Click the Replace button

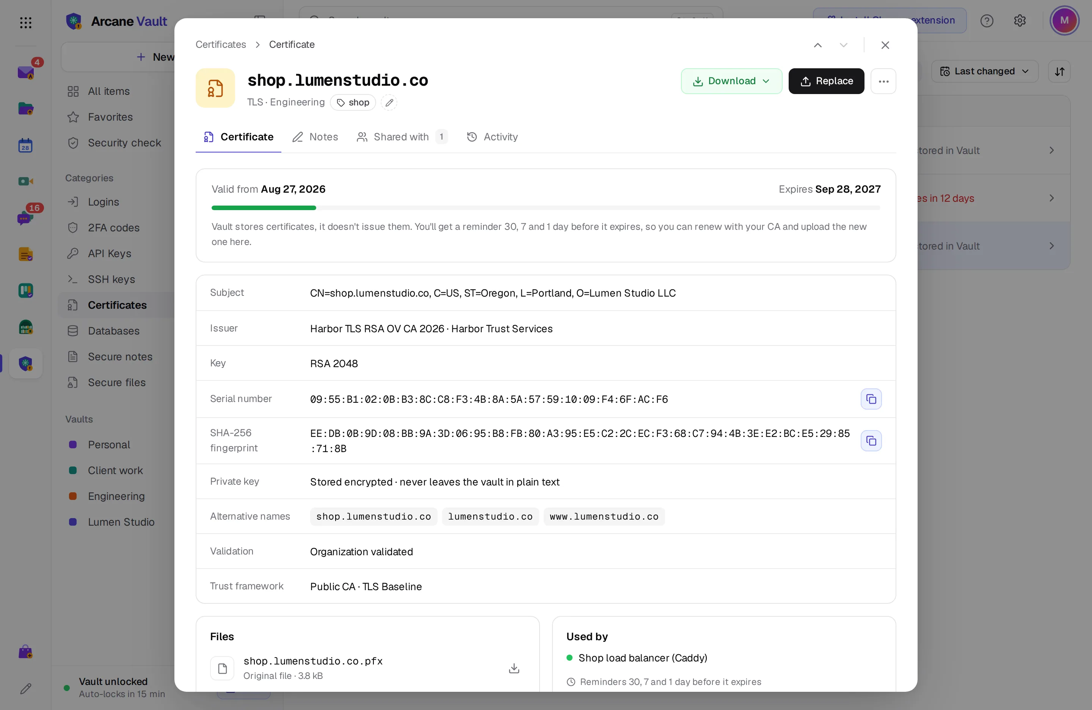click(x=826, y=81)
